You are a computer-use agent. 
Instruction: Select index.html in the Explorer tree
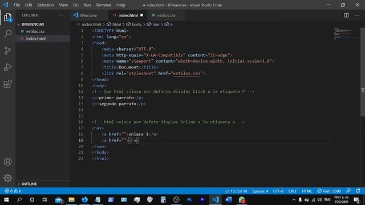coord(43,38)
